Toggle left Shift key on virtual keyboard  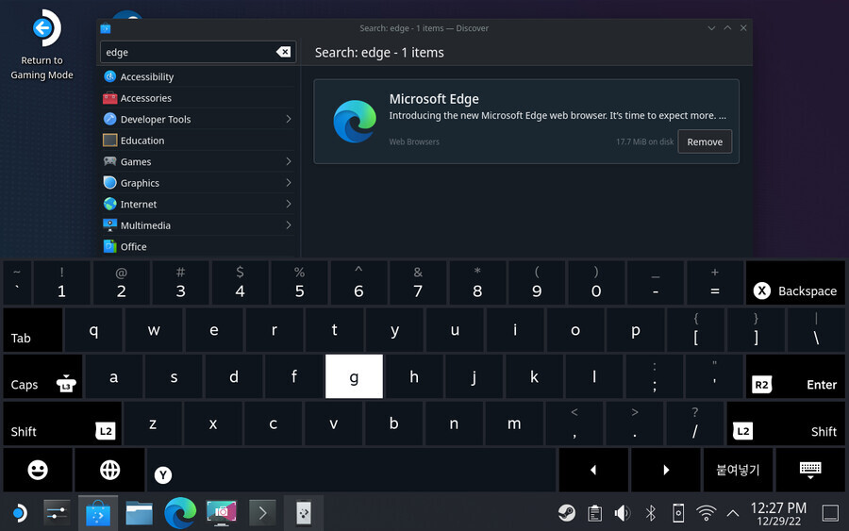pos(63,423)
